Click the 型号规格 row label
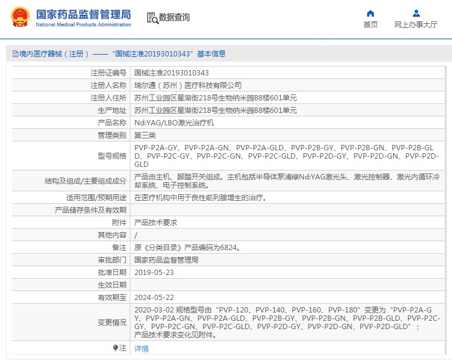 (112, 156)
